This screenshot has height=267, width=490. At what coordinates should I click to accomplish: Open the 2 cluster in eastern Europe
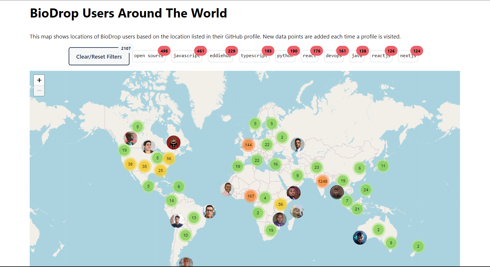(282, 137)
